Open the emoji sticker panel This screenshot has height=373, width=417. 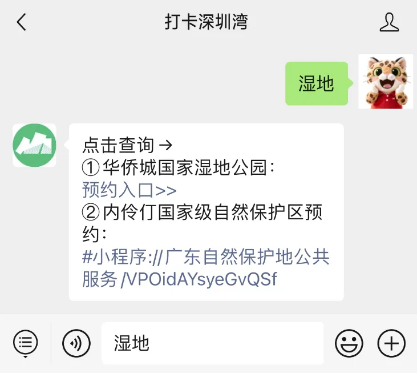(349, 343)
